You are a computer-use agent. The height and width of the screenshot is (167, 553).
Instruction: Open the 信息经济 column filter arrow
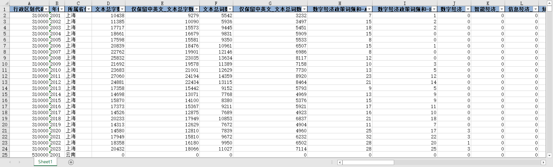pos(535,9)
